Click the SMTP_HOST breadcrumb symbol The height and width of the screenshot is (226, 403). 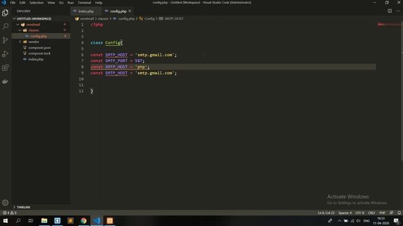coord(174,19)
